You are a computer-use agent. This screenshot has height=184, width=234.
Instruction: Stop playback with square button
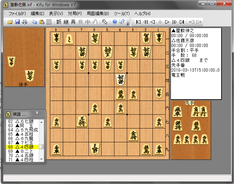point(160,22)
